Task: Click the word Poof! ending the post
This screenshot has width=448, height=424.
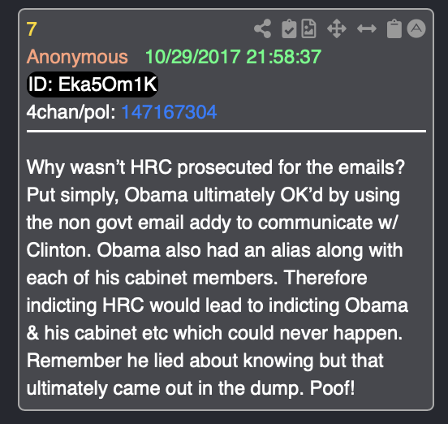Action: [x=332, y=388]
